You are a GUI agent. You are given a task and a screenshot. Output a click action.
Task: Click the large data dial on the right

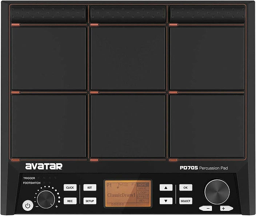pos(217,191)
